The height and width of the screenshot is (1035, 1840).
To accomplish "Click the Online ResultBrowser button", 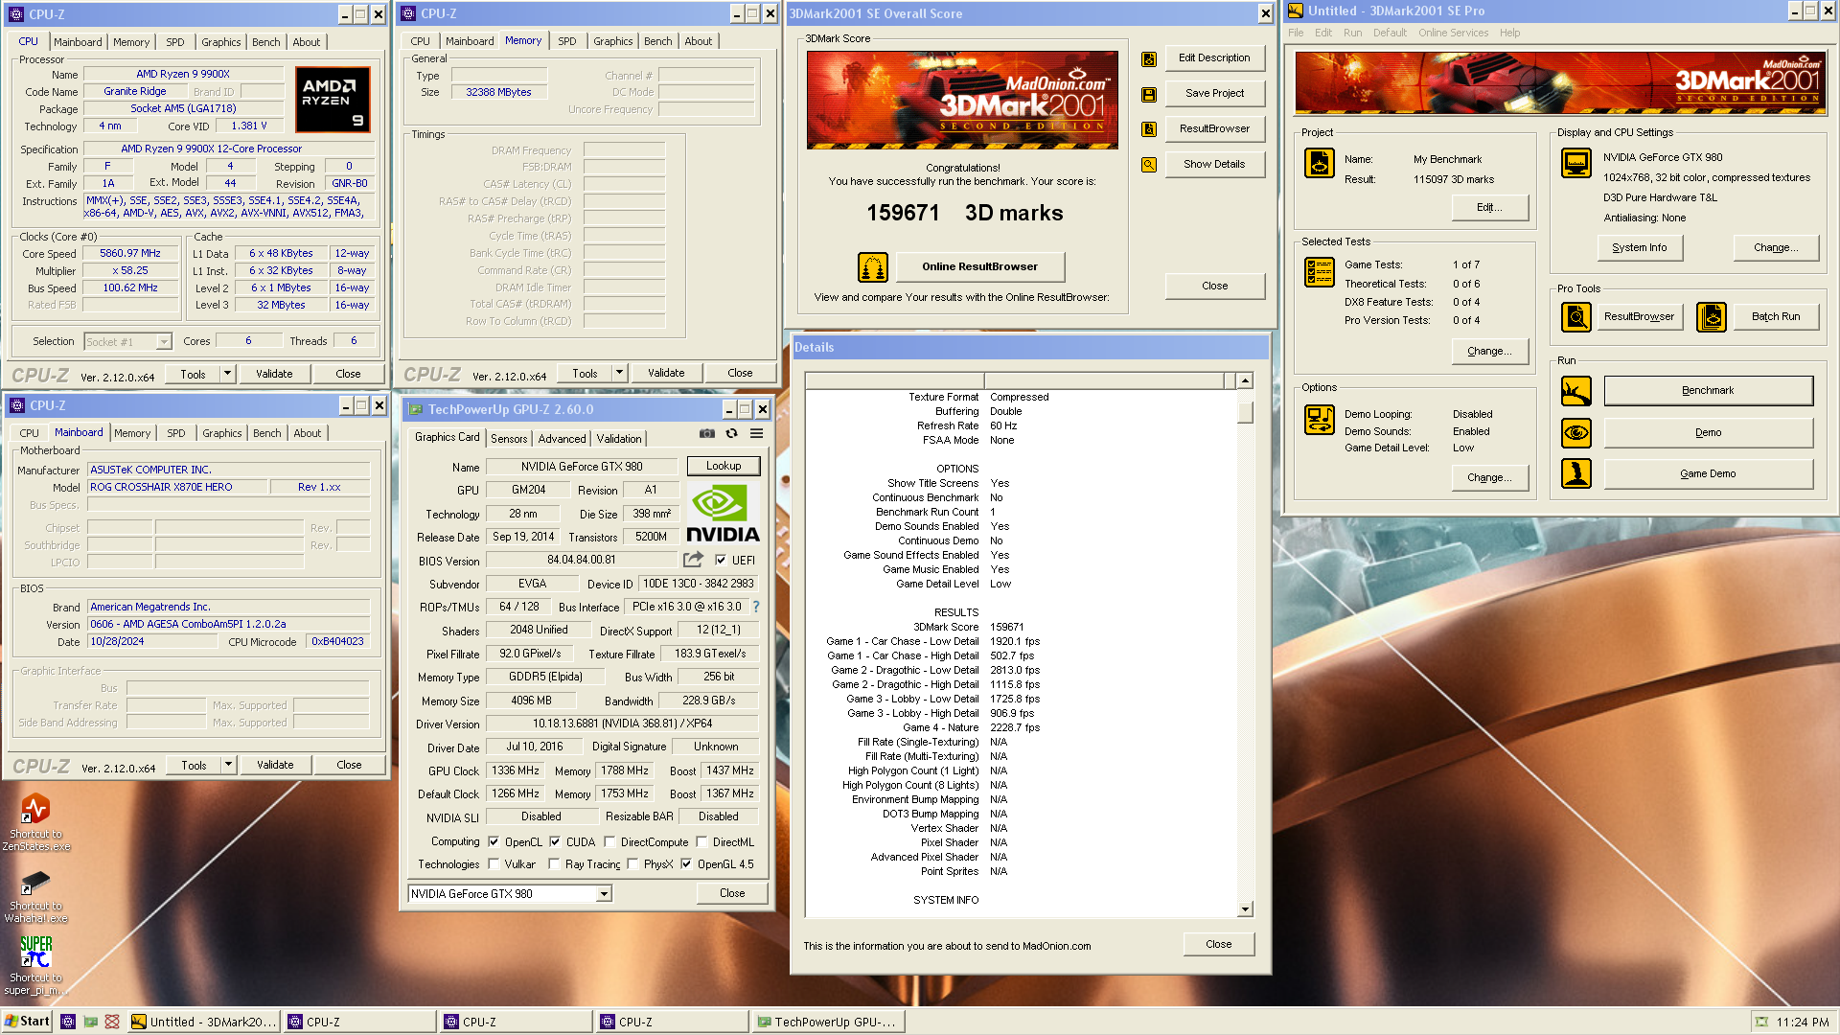I will point(979,266).
